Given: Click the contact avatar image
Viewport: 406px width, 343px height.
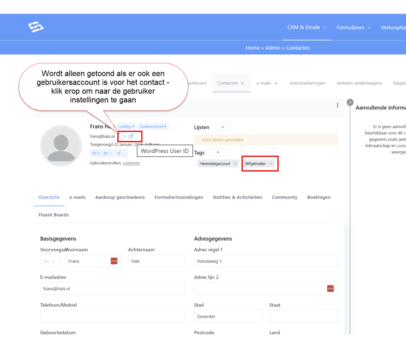Looking at the screenshot, I should (x=61, y=146).
